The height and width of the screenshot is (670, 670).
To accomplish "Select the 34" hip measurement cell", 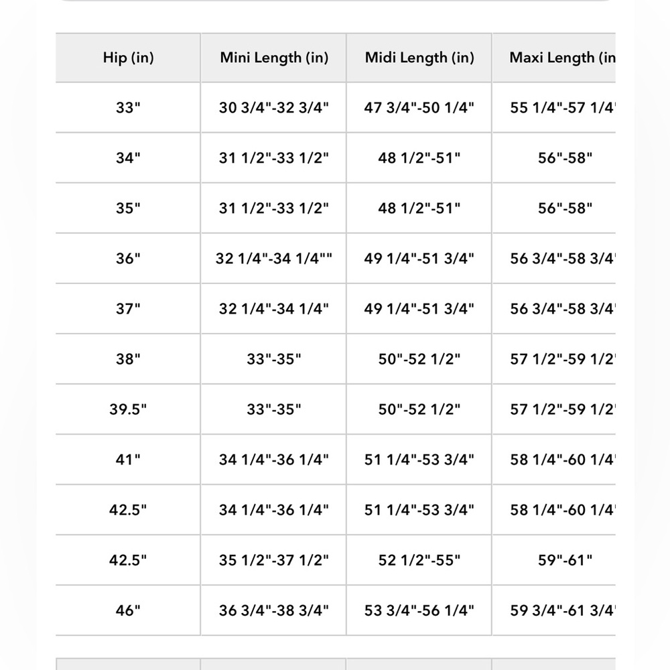I will pos(128,158).
